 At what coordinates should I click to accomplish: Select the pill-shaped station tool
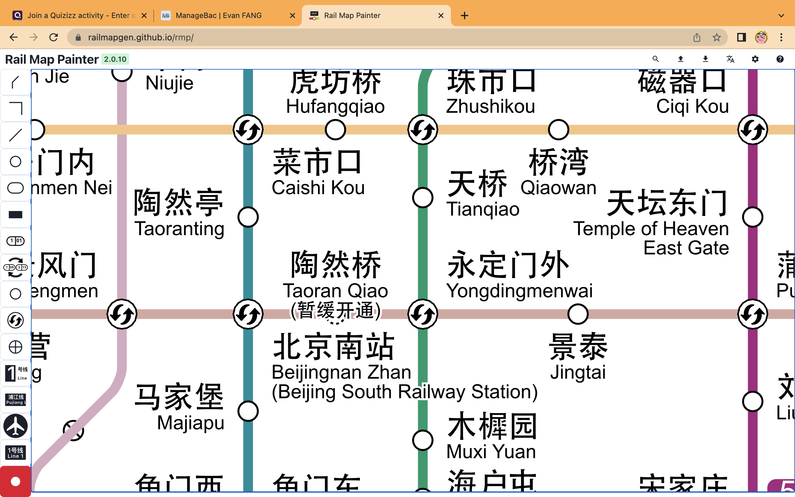(15, 188)
